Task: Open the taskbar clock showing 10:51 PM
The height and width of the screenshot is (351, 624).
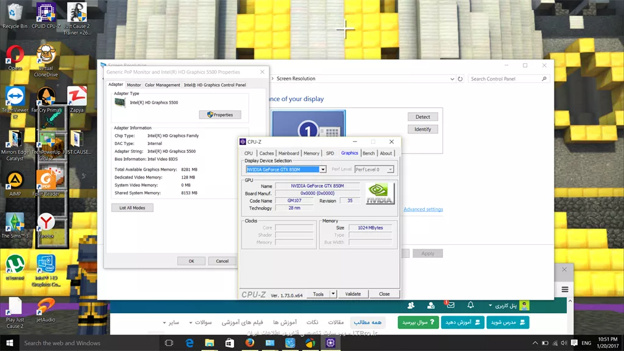Action: (x=608, y=342)
